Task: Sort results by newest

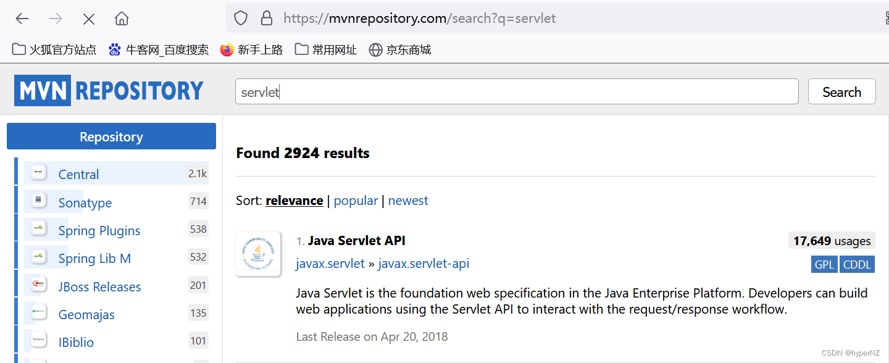Action: coord(408,201)
